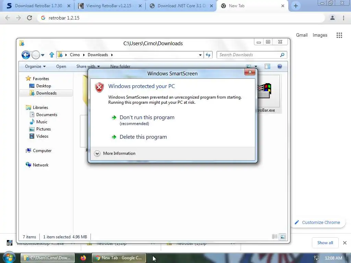Close the Chrome downloads bar
351x263 pixels.
[x=345, y=243]
